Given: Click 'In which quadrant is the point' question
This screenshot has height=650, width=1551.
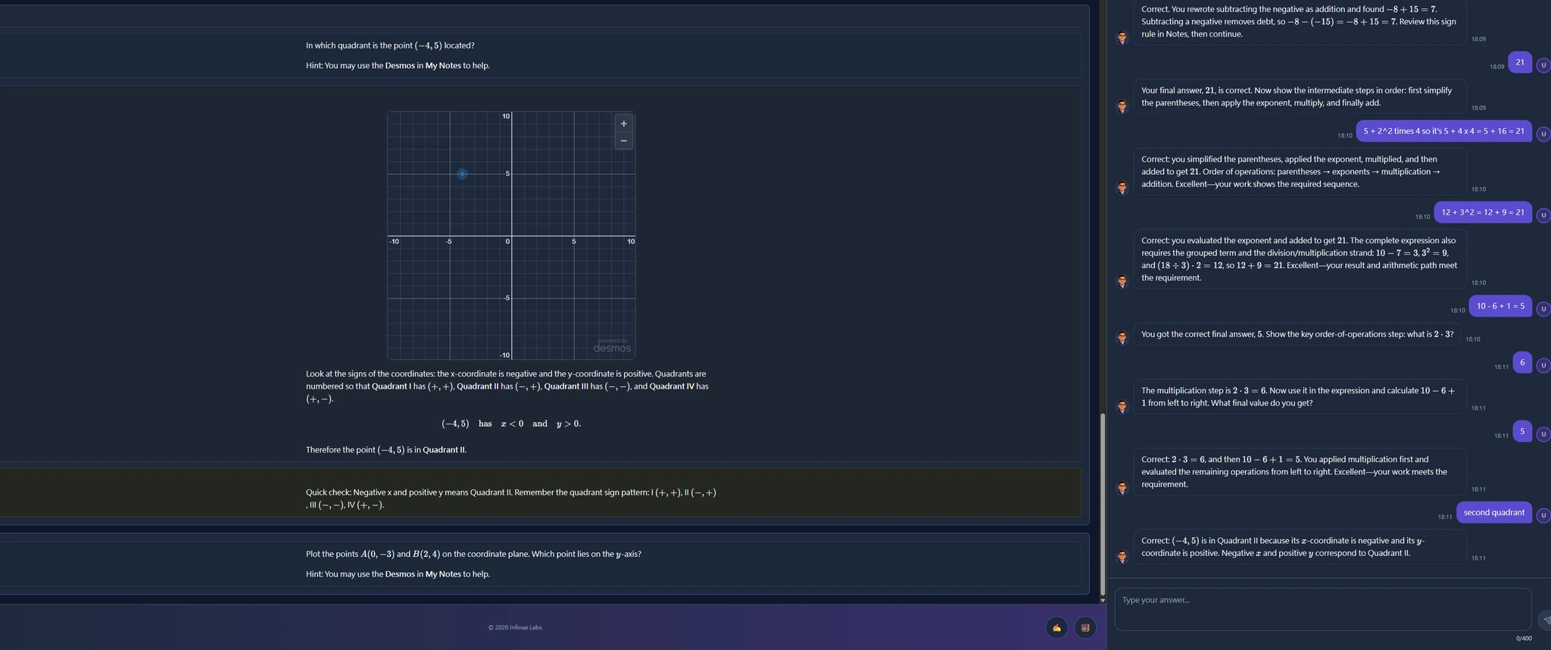Looking at the screenshot, I should 390,45.
